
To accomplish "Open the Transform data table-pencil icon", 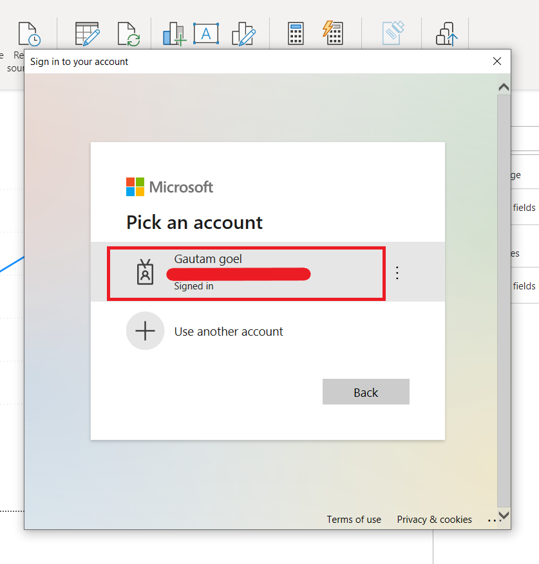I will (87, 34).
